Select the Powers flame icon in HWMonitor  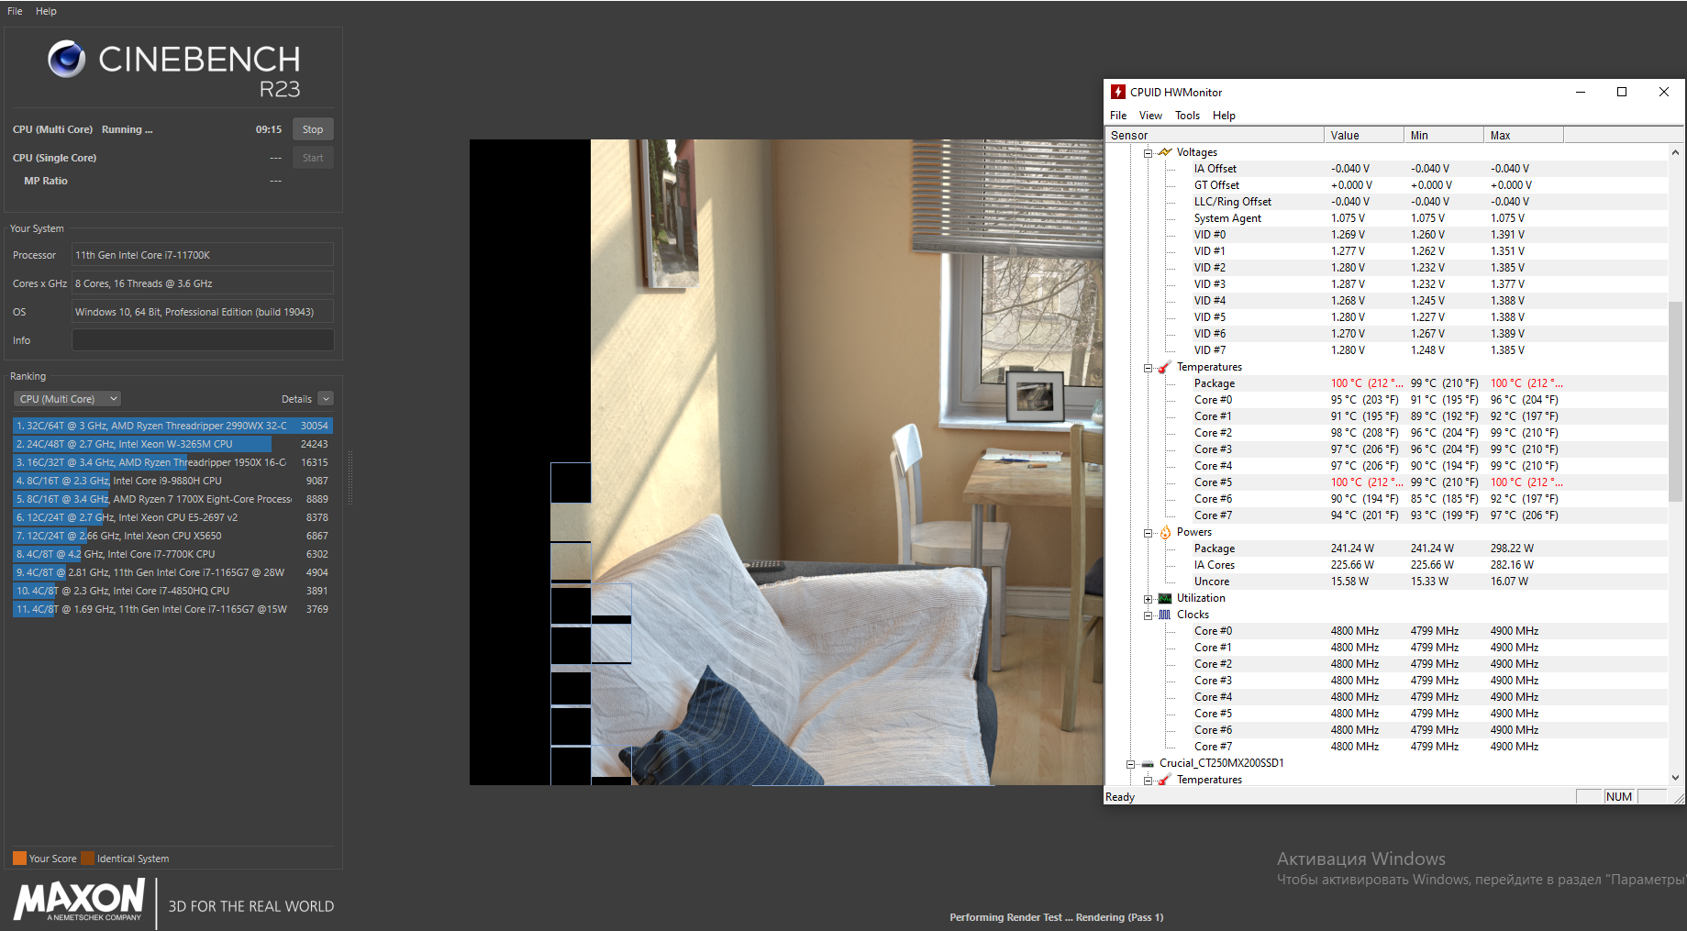[x=1165, y=532]
